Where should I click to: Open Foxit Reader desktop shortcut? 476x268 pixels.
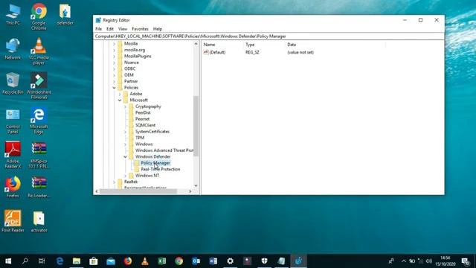(x=13, y=221)
